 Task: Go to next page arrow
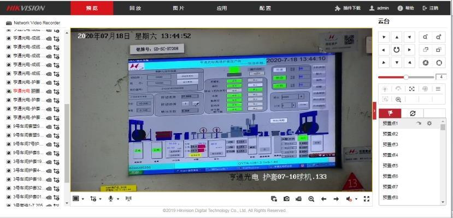(x=336, y=199)
